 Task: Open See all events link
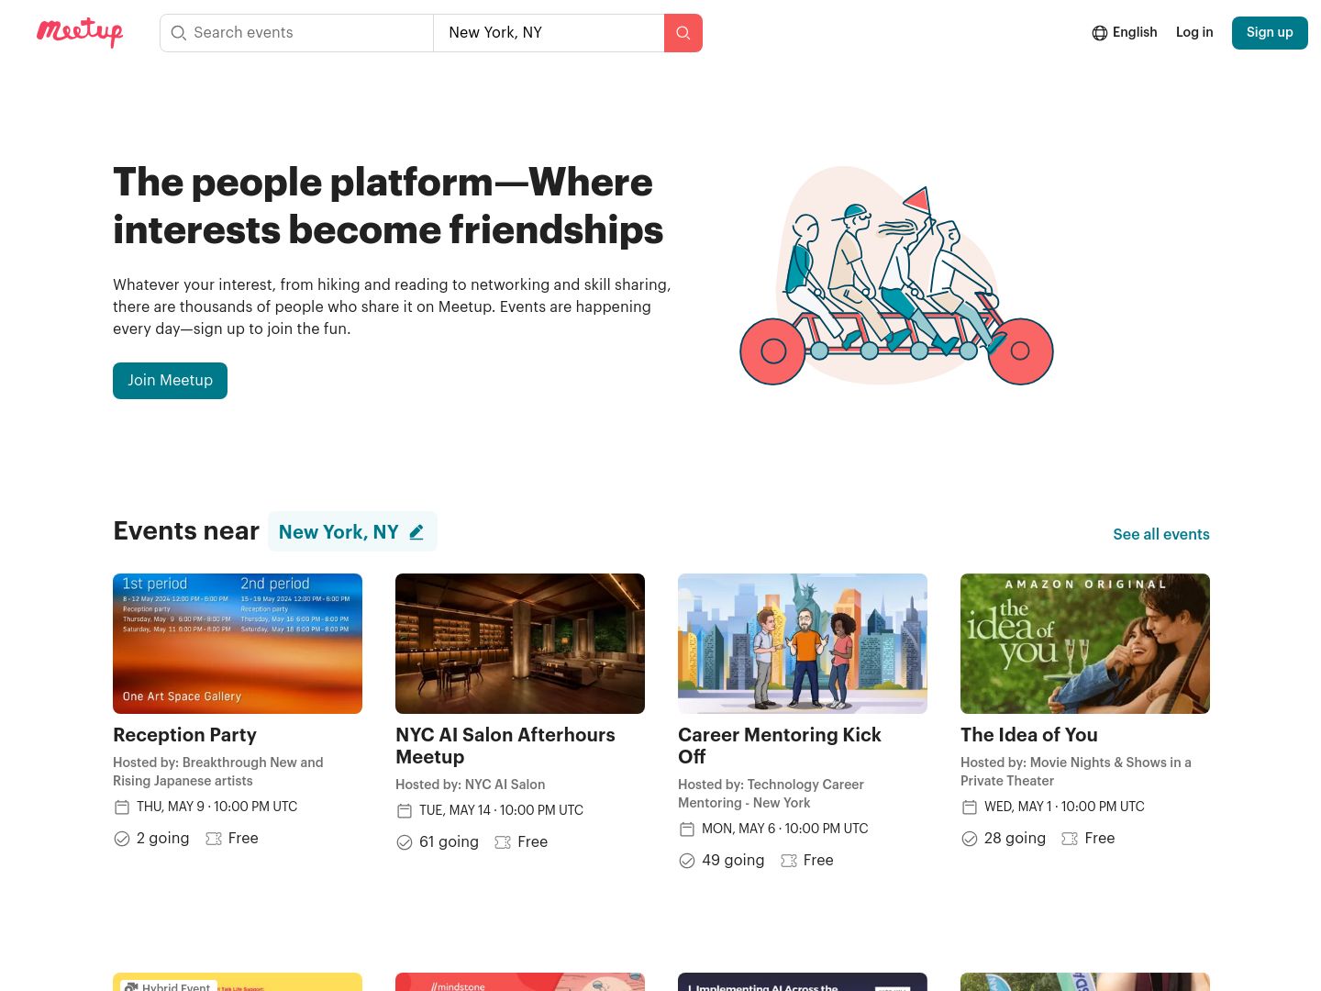(x=1161, y=534)
